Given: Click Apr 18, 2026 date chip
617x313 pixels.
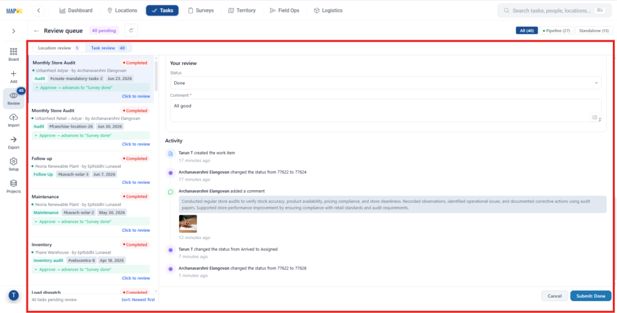Looking at the screenshot, I should tap(111, 261).
